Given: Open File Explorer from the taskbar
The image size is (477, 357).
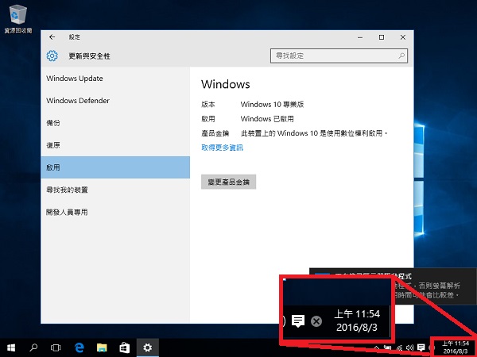Looking at the screenshot, I should tap(102, 347).
